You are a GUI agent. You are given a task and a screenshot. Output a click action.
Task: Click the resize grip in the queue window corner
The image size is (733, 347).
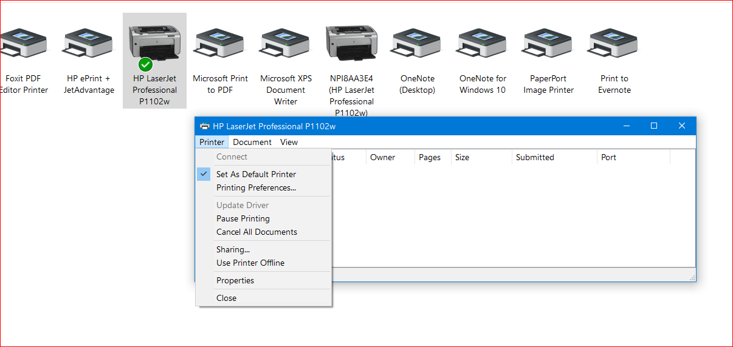692,278
